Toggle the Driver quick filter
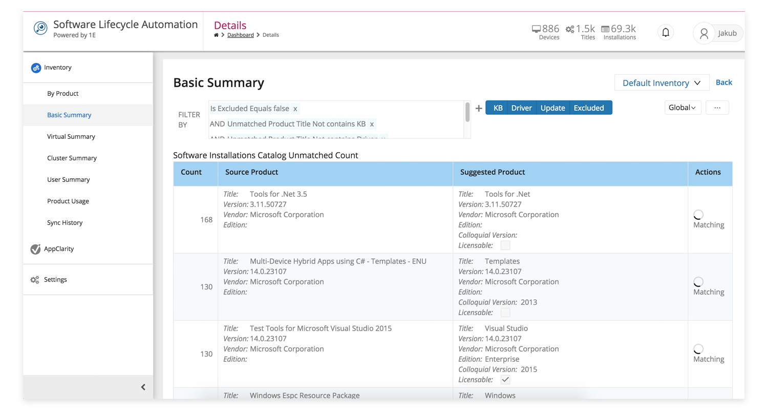 pyautogui.click(x=522, y=108)
